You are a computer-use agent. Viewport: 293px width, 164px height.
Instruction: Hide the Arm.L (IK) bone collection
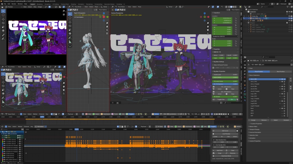point(282,79)
